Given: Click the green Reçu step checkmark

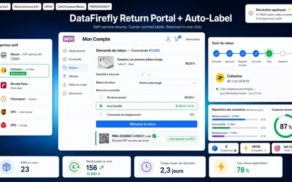Looking at the screenshot, I should [x=269, y=54].
